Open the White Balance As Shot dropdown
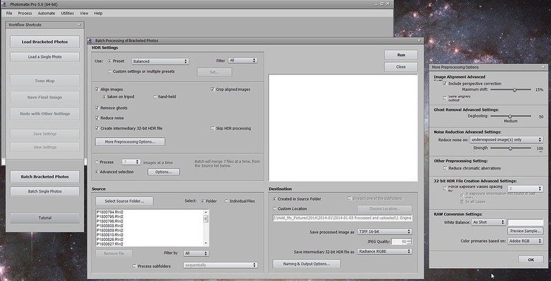This screenshot has width=551, height=281. (x=488, y=222)
